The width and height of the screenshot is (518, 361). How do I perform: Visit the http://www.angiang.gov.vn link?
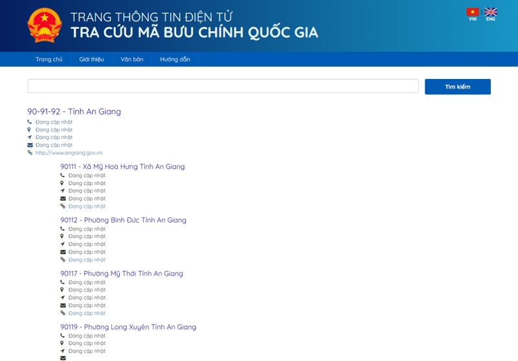pyautogui.click(x=69, y=153)
